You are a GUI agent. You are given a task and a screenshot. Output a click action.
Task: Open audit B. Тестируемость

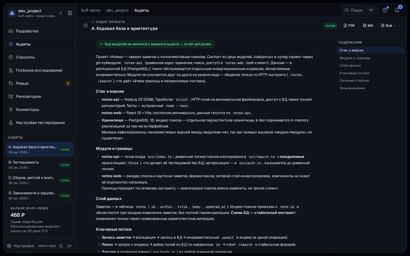40,165
